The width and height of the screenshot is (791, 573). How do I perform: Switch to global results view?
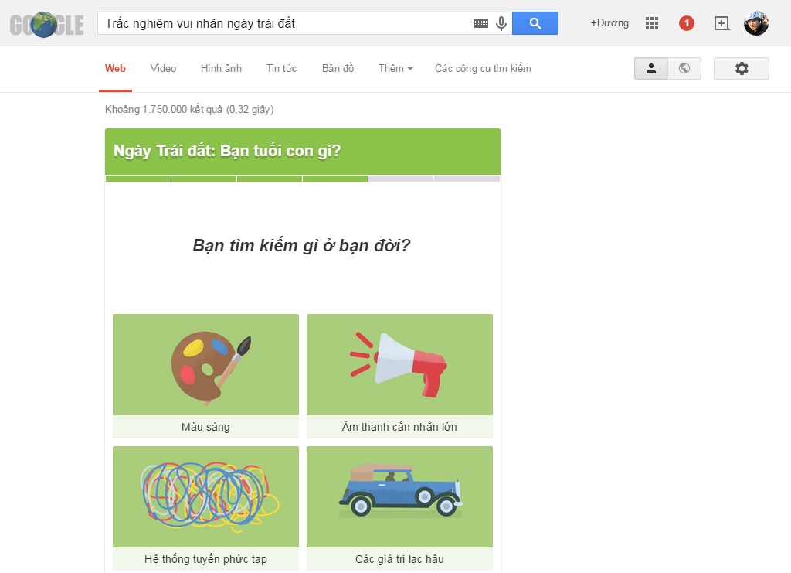click(684, 69)
